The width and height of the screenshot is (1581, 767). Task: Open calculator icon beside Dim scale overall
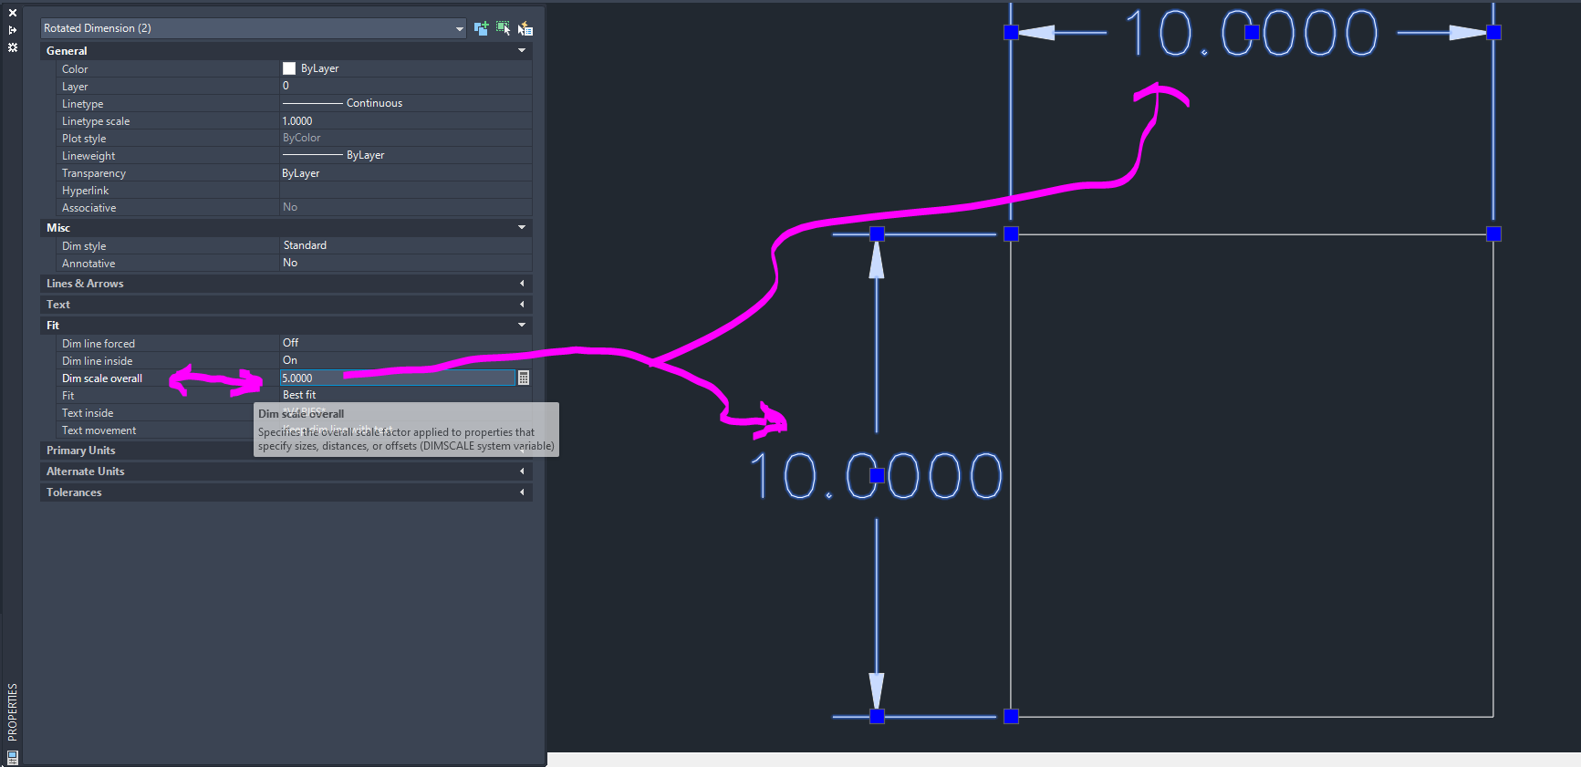(x=524, y=378)
